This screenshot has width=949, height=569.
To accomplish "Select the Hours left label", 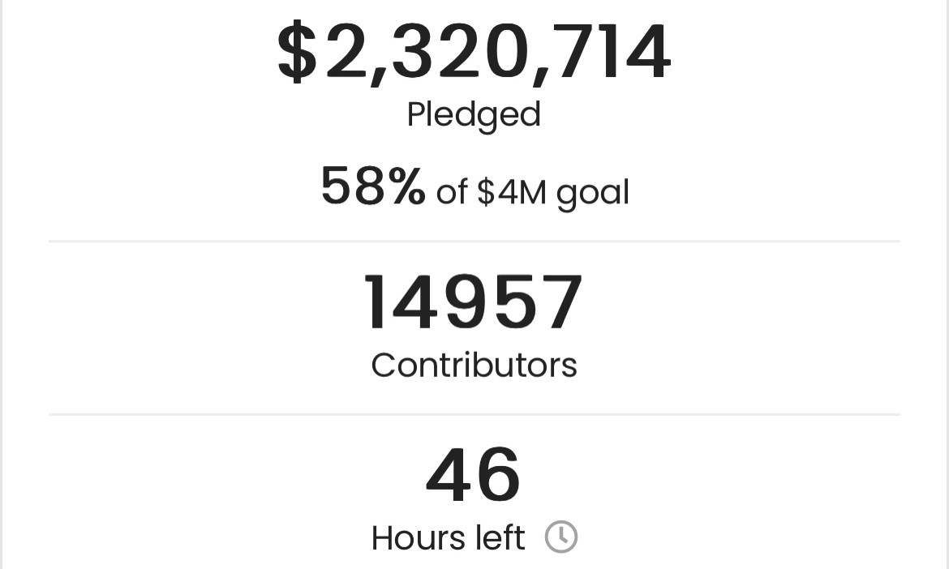I will point(448,537).
